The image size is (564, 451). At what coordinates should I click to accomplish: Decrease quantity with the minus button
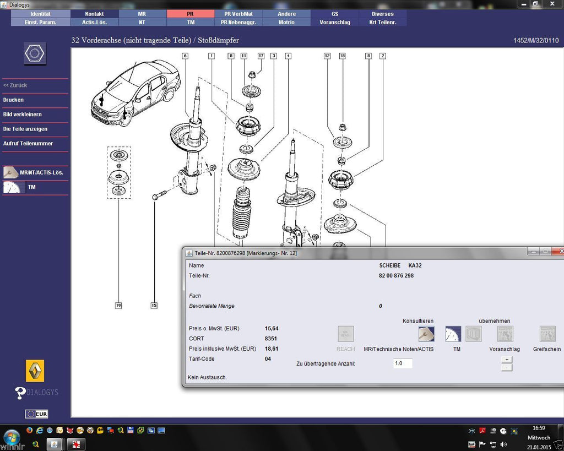tap(507, 367)
